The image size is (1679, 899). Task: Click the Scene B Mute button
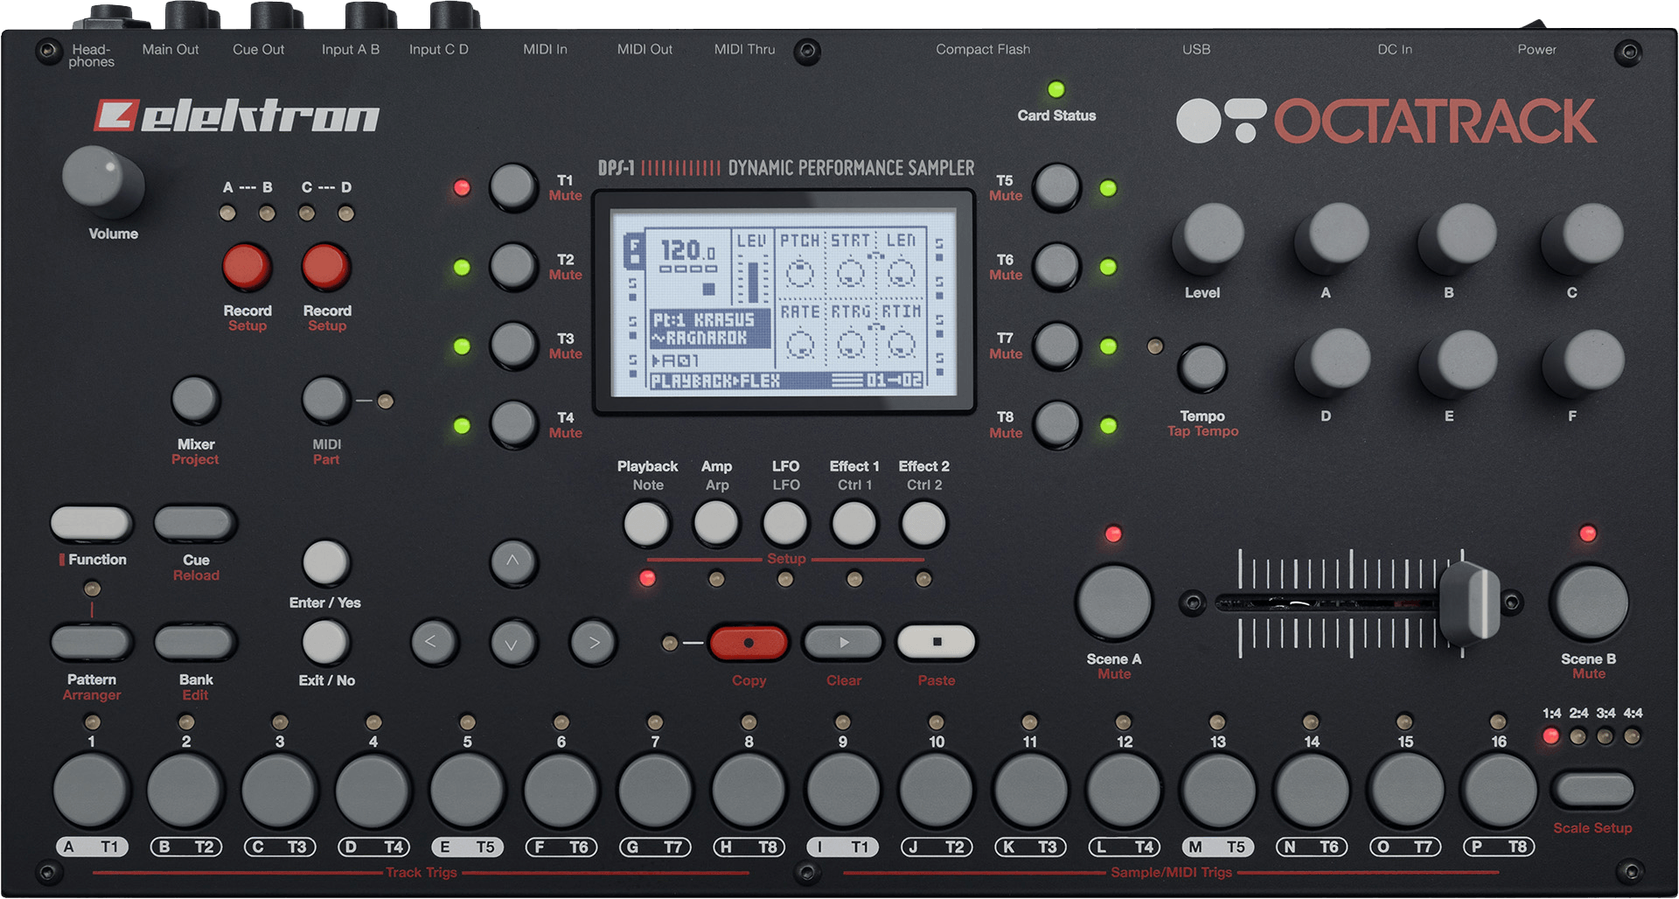(x=1589, y=603)
